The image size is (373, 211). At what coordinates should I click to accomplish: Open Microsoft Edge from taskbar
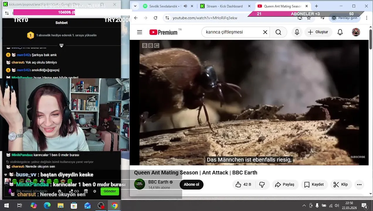pyautogui.click(x=47, y=206)
